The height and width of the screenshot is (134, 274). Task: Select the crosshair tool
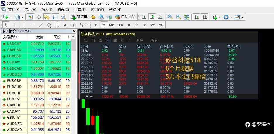(14, 25)
